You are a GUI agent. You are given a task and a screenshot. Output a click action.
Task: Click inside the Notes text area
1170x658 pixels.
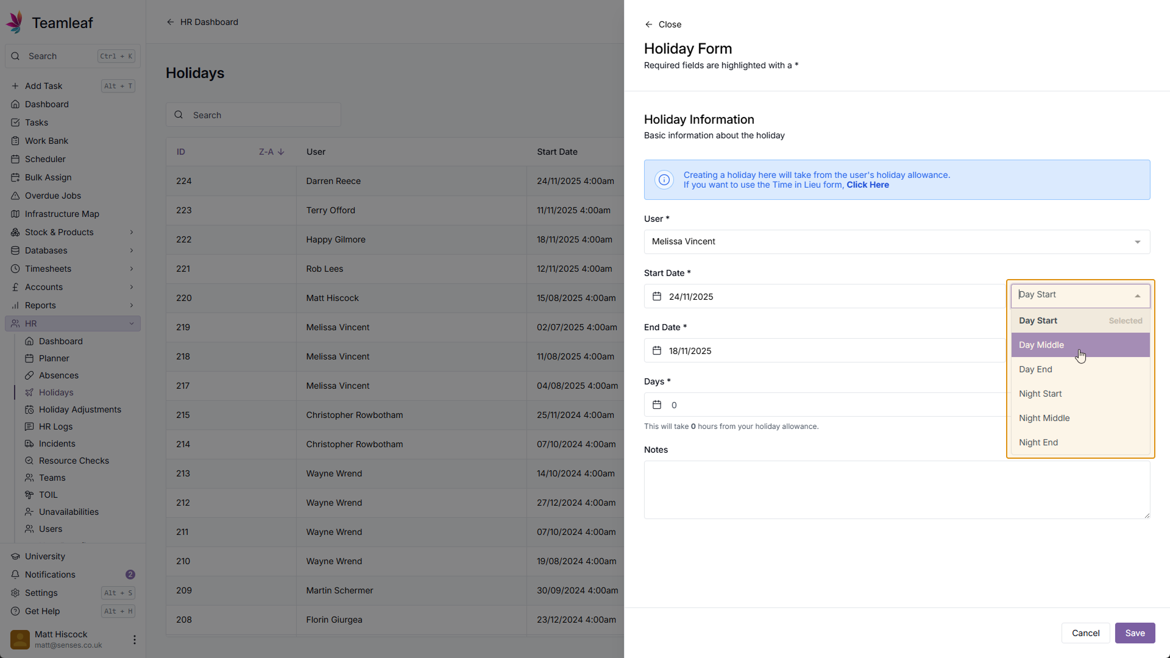coord(896,490)
